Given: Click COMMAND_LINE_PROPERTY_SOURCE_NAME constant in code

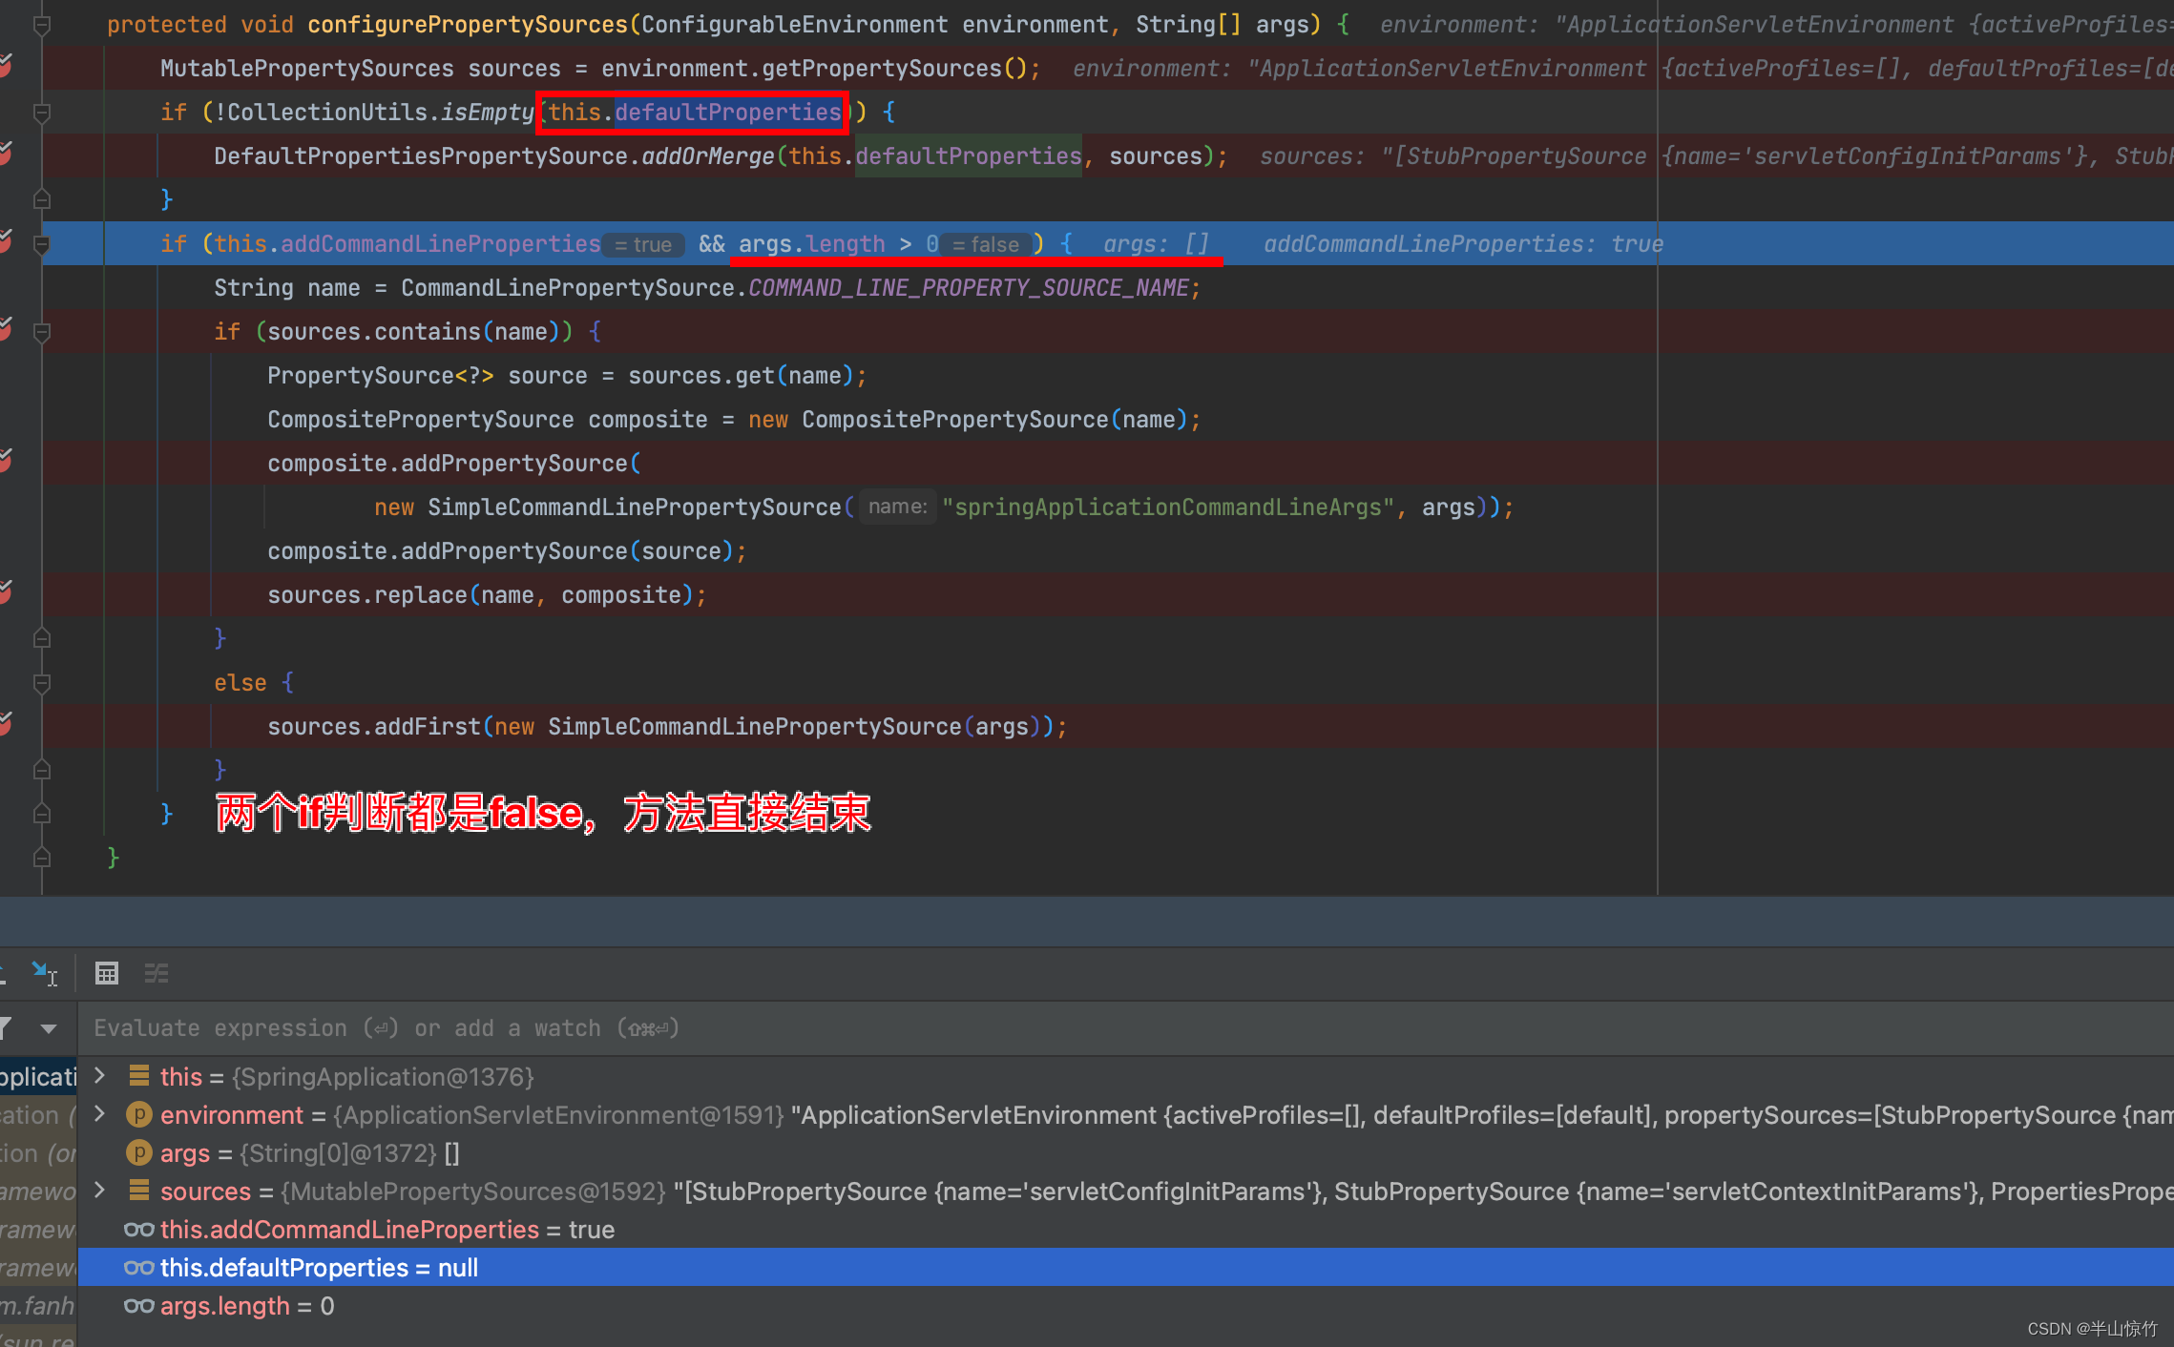Looking at the screenshot, I should pyautogui.click(x=969, y=287).
